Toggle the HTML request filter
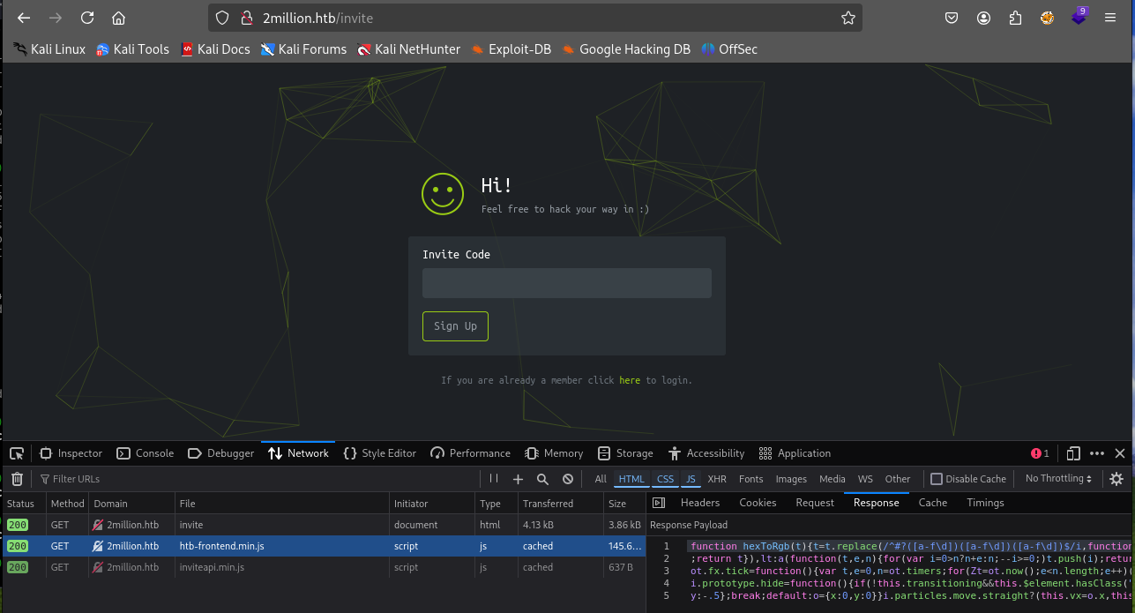Image resolution: width=1135 pixels, height=613 pixels. [x=631, y=479]
